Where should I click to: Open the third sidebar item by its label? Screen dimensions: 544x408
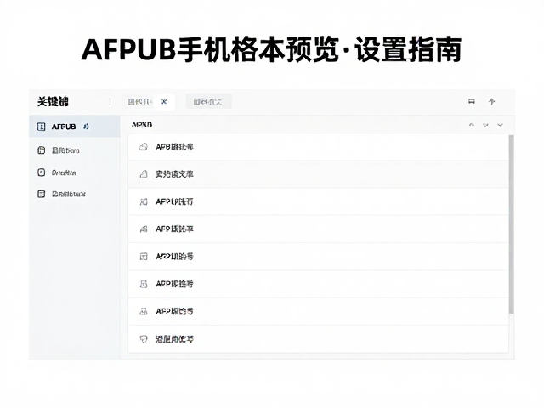(64, 173)
